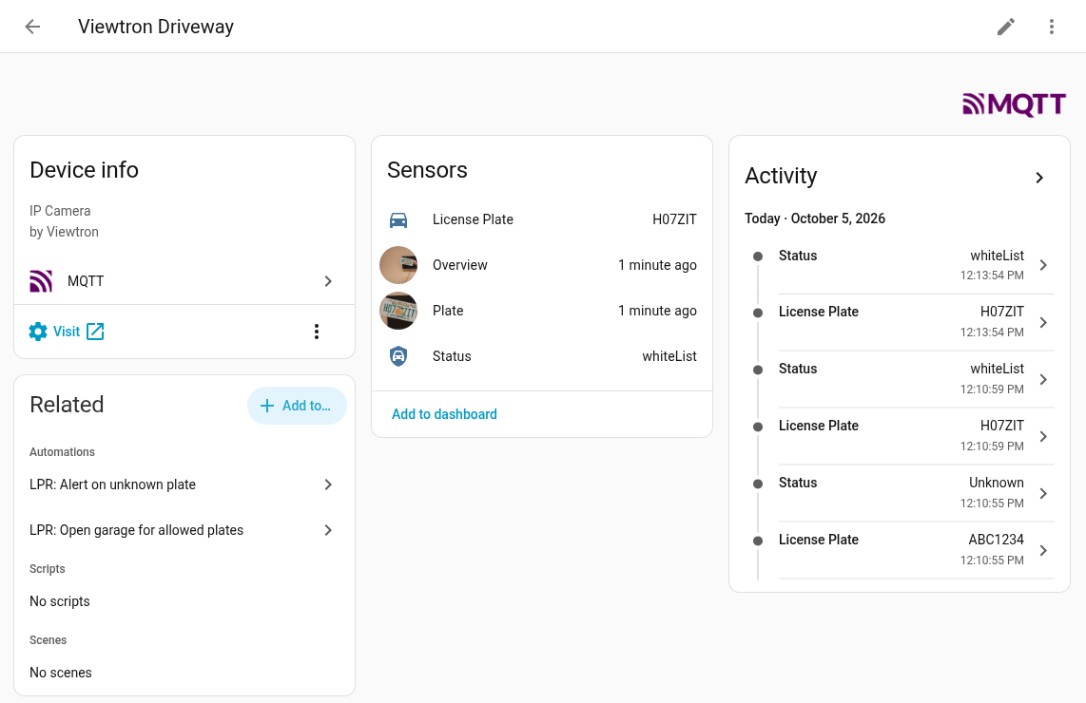Click the Plate sensor label

[448, 311]
